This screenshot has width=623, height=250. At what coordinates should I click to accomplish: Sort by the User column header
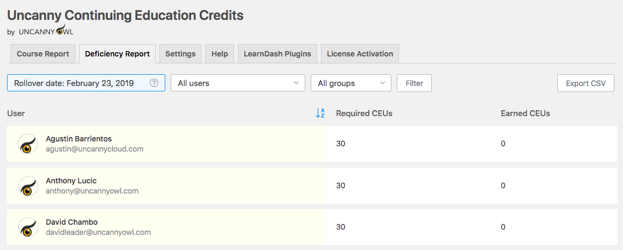pos(16,113)
